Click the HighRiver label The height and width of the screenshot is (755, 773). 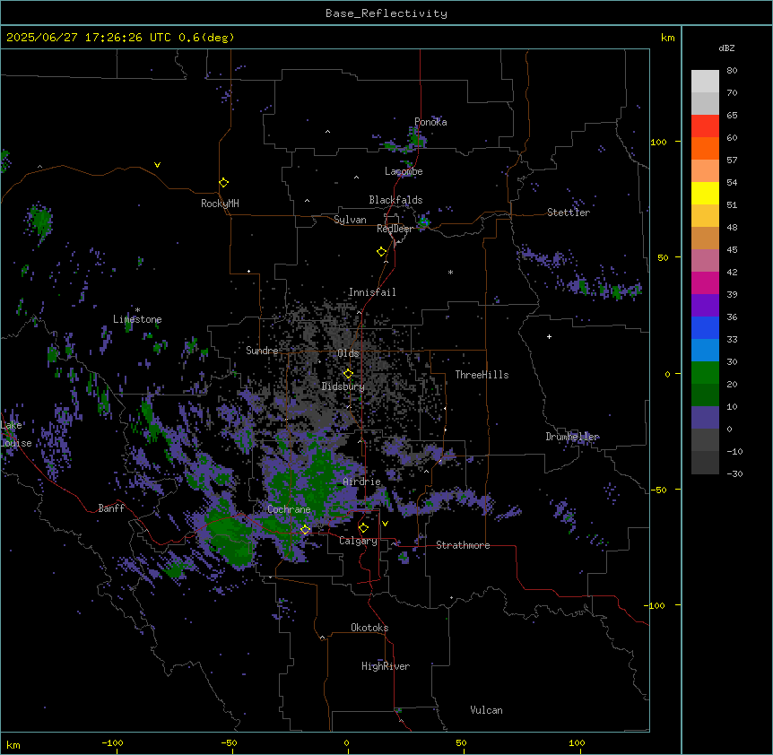[x=386, y=666]
